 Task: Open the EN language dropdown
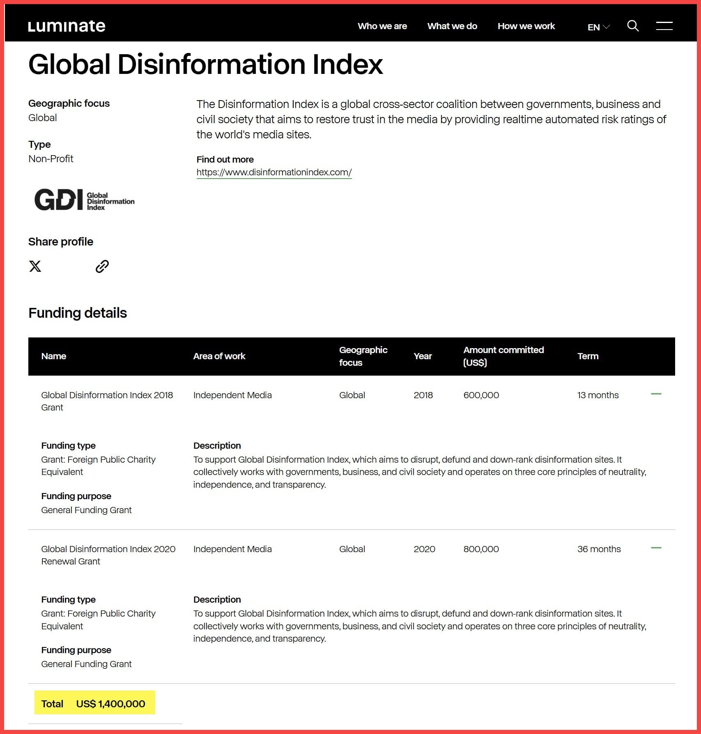pyautogui.click(x=598, y=27)
